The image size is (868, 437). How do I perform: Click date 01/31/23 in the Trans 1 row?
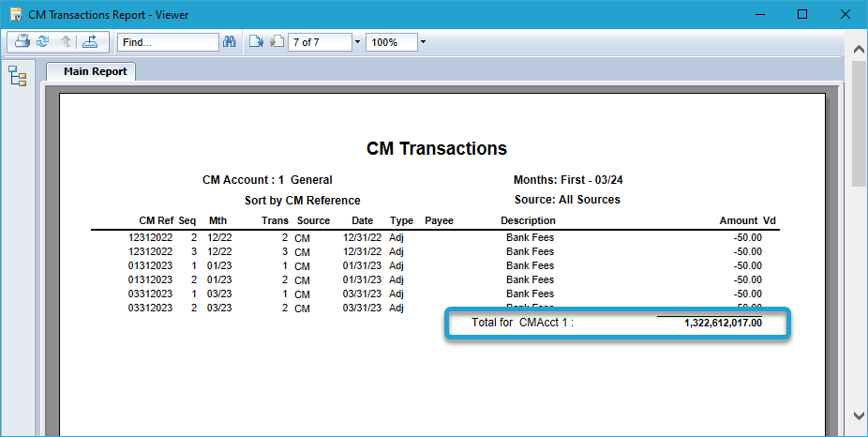362,265
